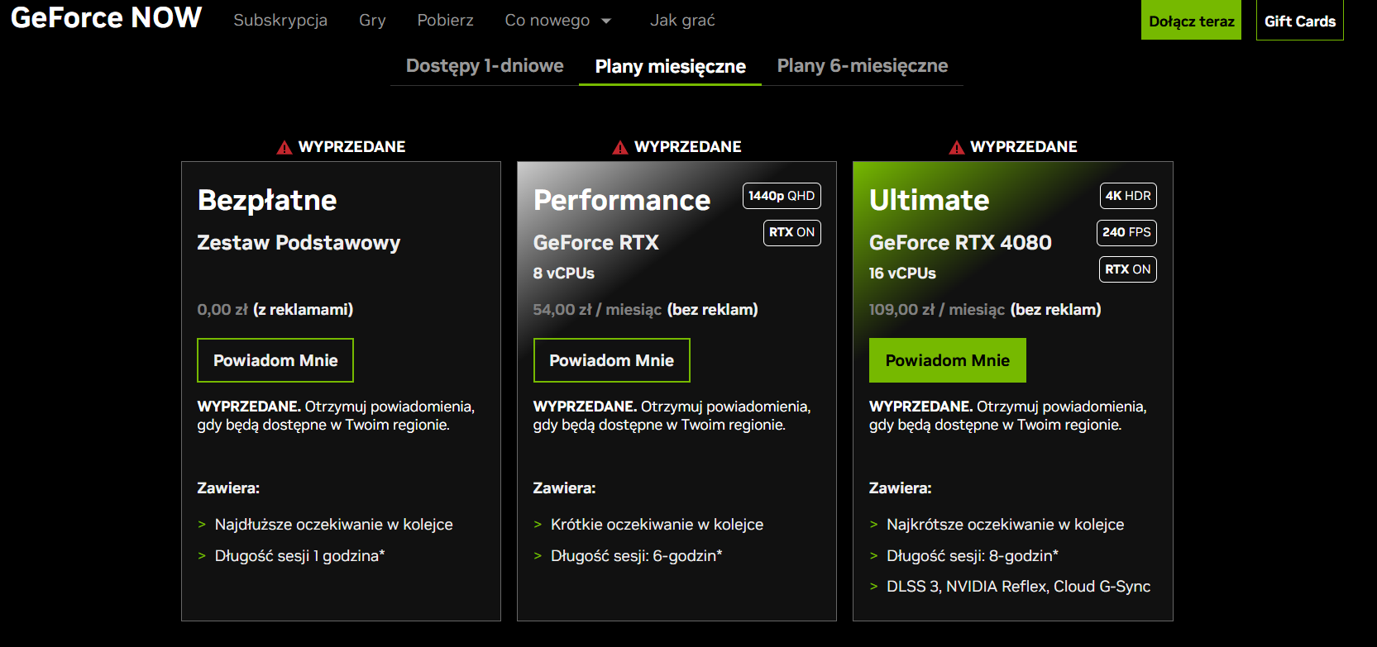Click the 1440p QHD badge

[782, 196]
